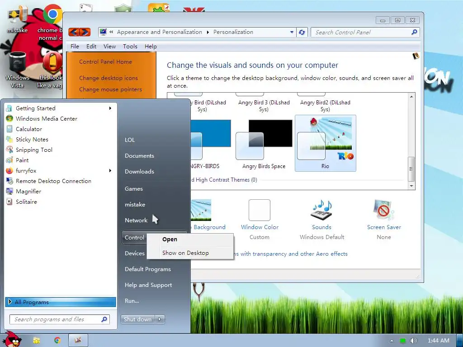Click the breadcrumb arrow after Appearance and Personalization
Viewport: 463px width, 347px height.
[x=208, y=32]
